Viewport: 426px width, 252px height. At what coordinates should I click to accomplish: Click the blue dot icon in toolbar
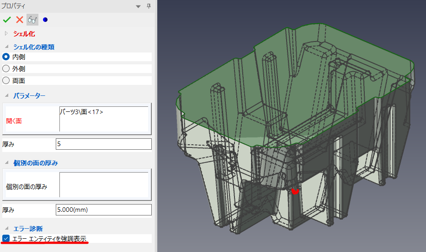[x=45, y=20]
